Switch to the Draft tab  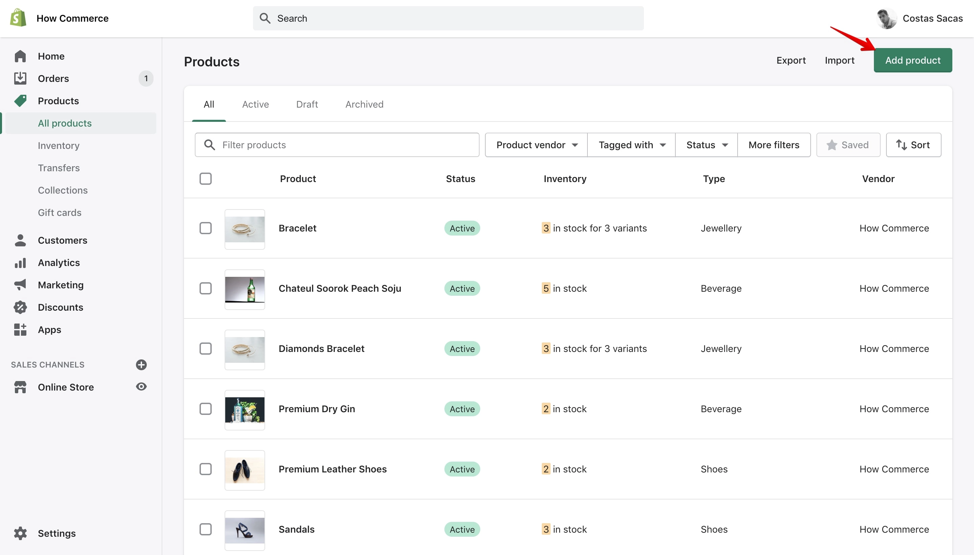point(307,105)
